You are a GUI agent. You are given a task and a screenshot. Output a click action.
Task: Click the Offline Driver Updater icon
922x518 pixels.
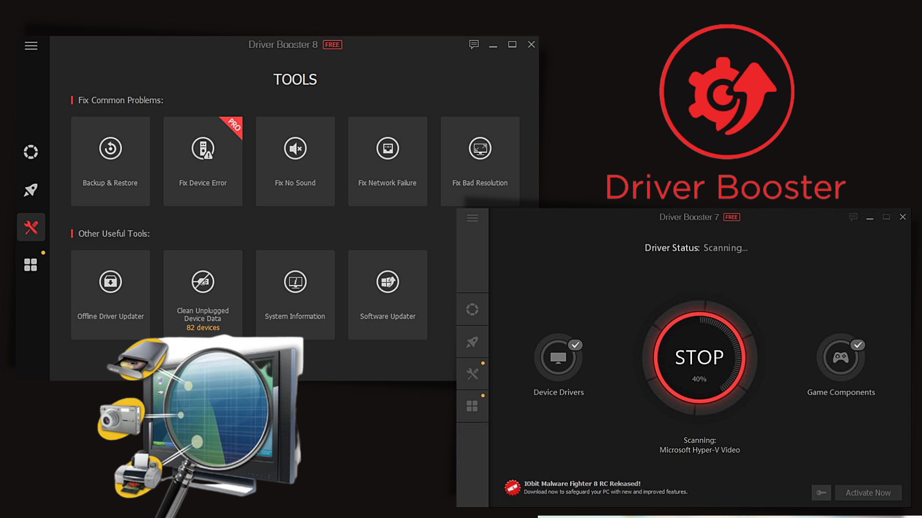point(109,281)
